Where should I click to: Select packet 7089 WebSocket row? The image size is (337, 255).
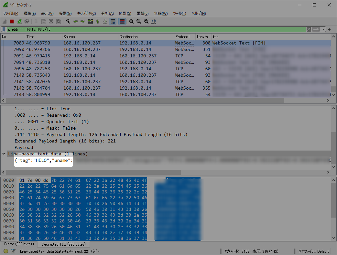pyautogui.click(x=166, y=43)
